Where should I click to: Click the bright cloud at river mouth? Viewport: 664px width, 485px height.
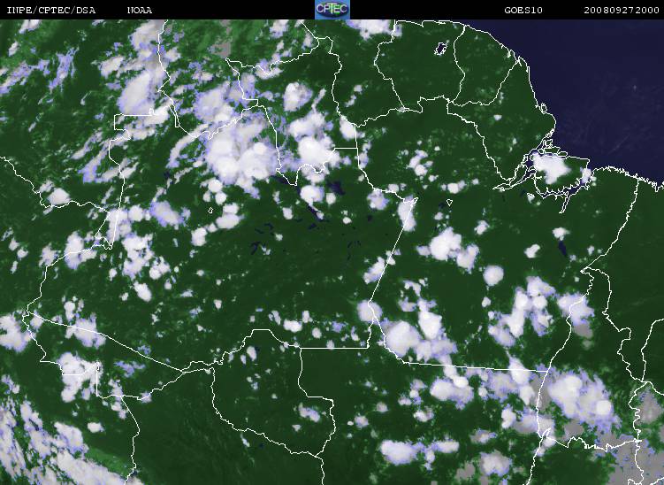point(551,166)
